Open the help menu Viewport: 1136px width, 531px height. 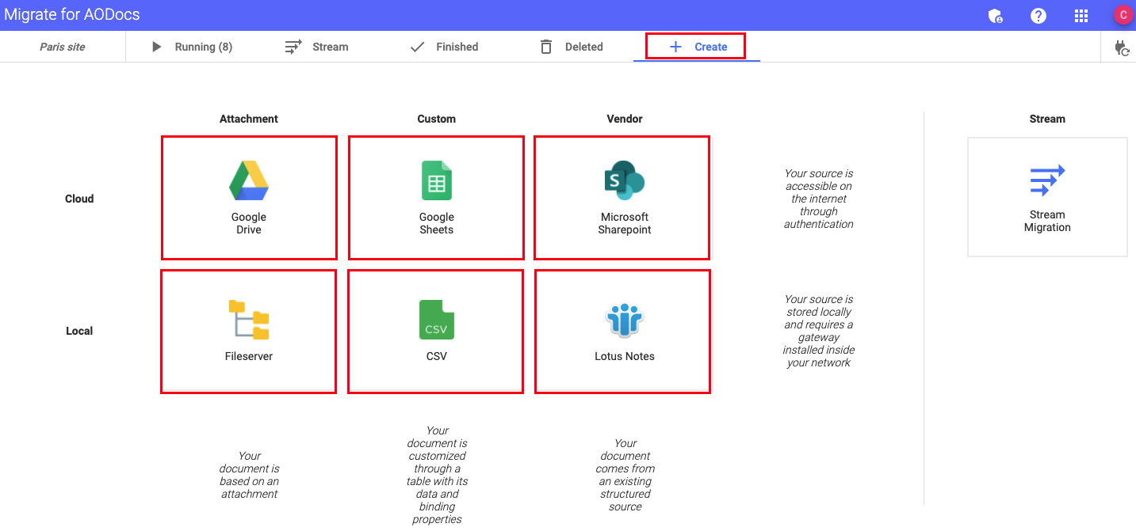coord(1038,15)
